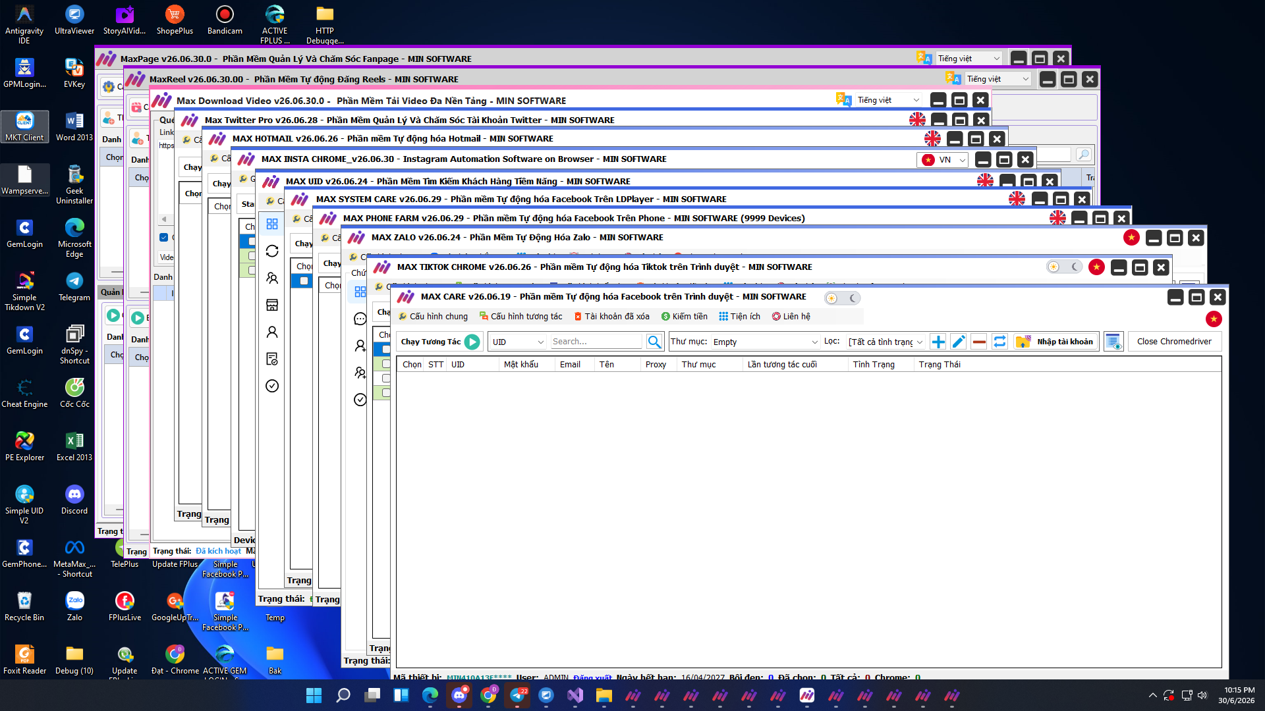Add a new account with the blue plus icon

tap(938, 342)
